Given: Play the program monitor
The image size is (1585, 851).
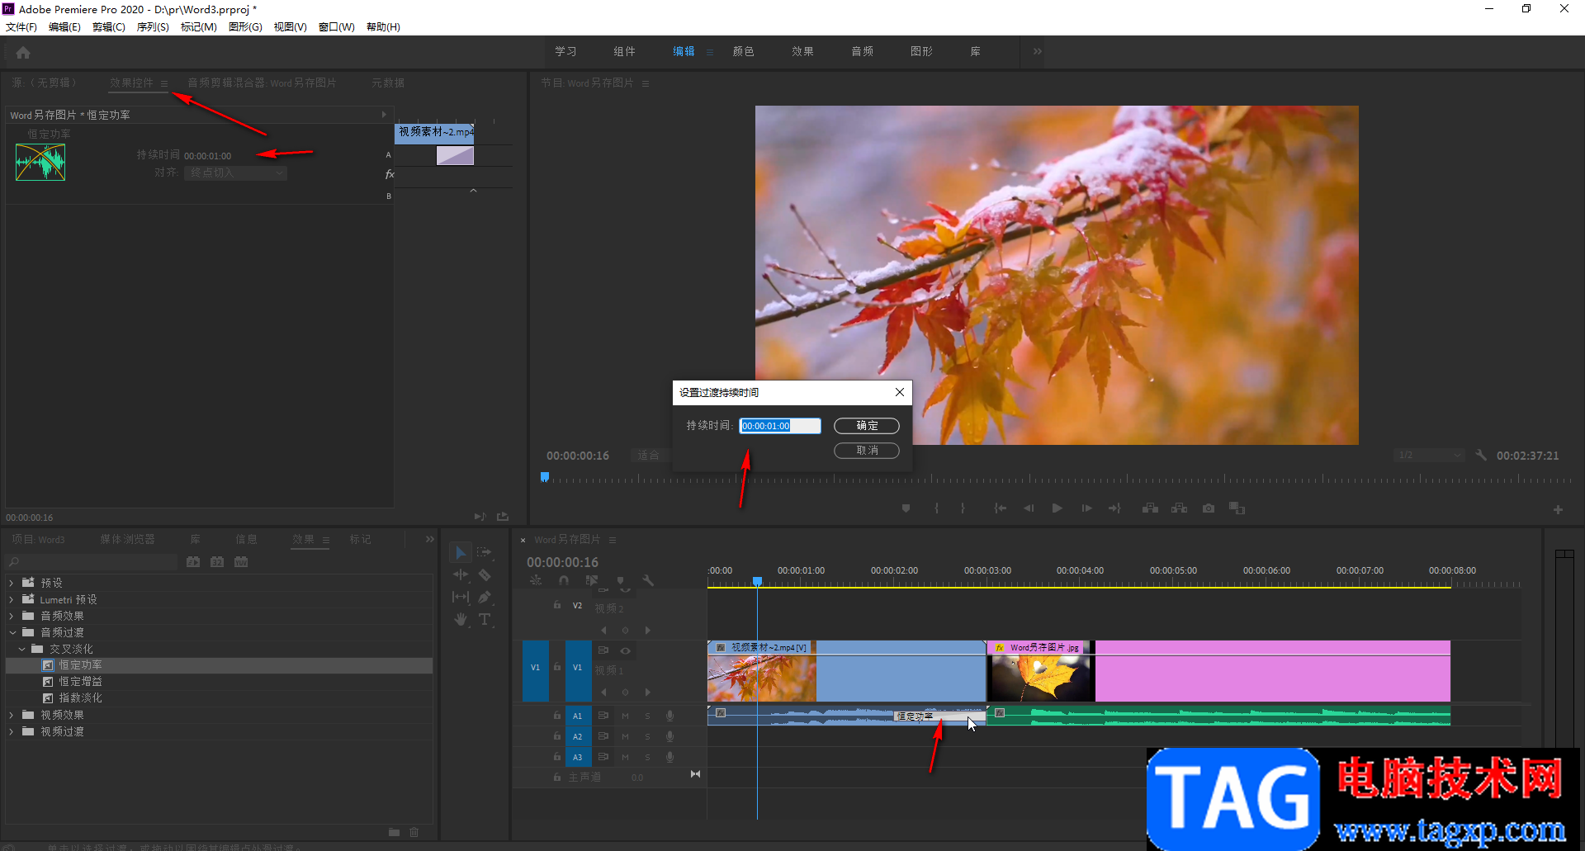Looking at the screenshot, I should click(1057, 508).
